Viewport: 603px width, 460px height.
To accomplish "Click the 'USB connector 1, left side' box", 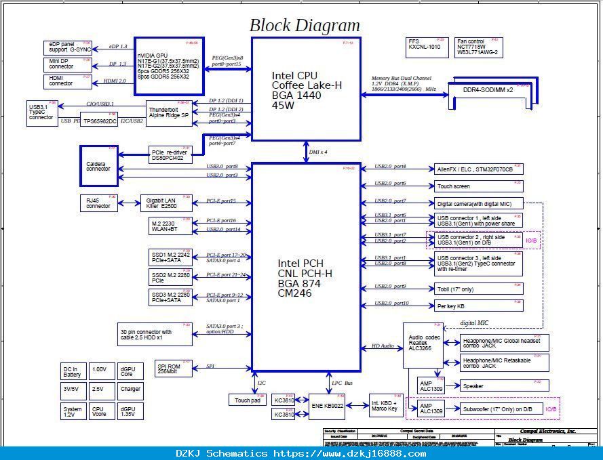I will pyautogui.click(x=478, y=220).
